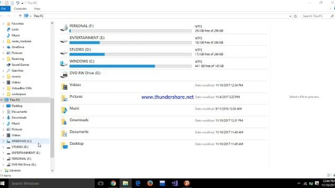Click the address bar path This PC
Image resolution: width=335 pixels, height=188 pixels.
tap(38, 16)
